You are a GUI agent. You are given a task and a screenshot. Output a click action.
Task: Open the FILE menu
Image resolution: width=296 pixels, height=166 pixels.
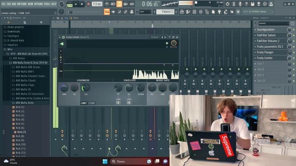[x=3, y=4]
